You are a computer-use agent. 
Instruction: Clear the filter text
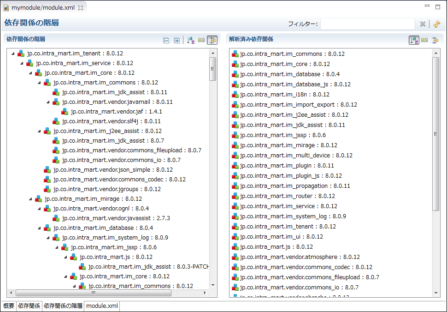(x=423, y=24)
